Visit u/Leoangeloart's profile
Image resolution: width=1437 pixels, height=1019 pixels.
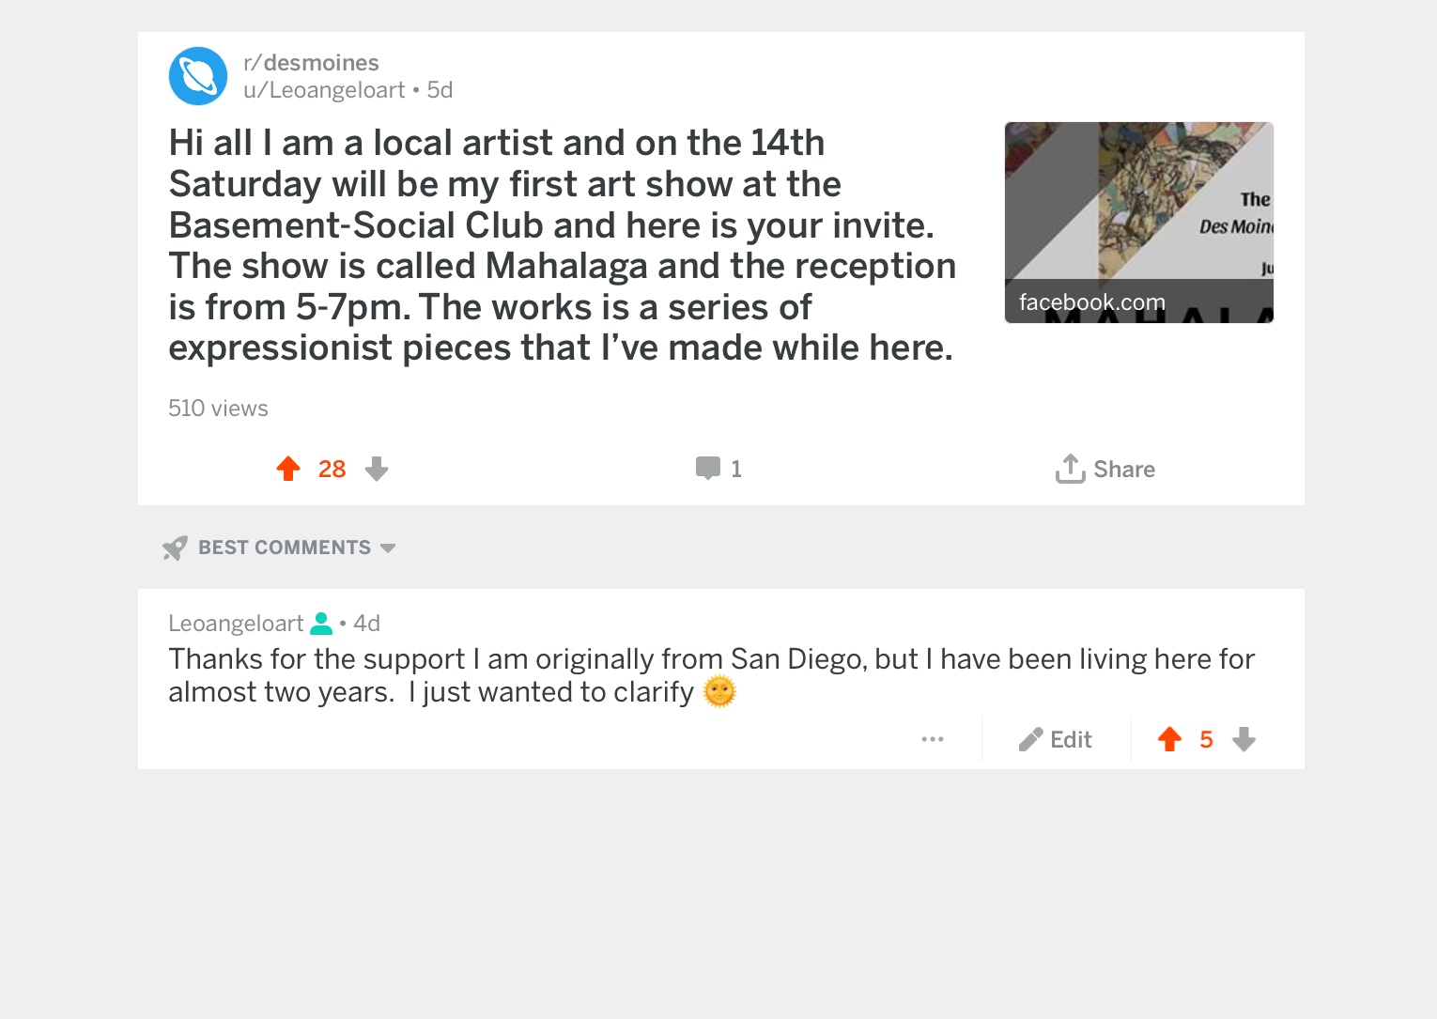pyautogui.click(x=324, y=90)
